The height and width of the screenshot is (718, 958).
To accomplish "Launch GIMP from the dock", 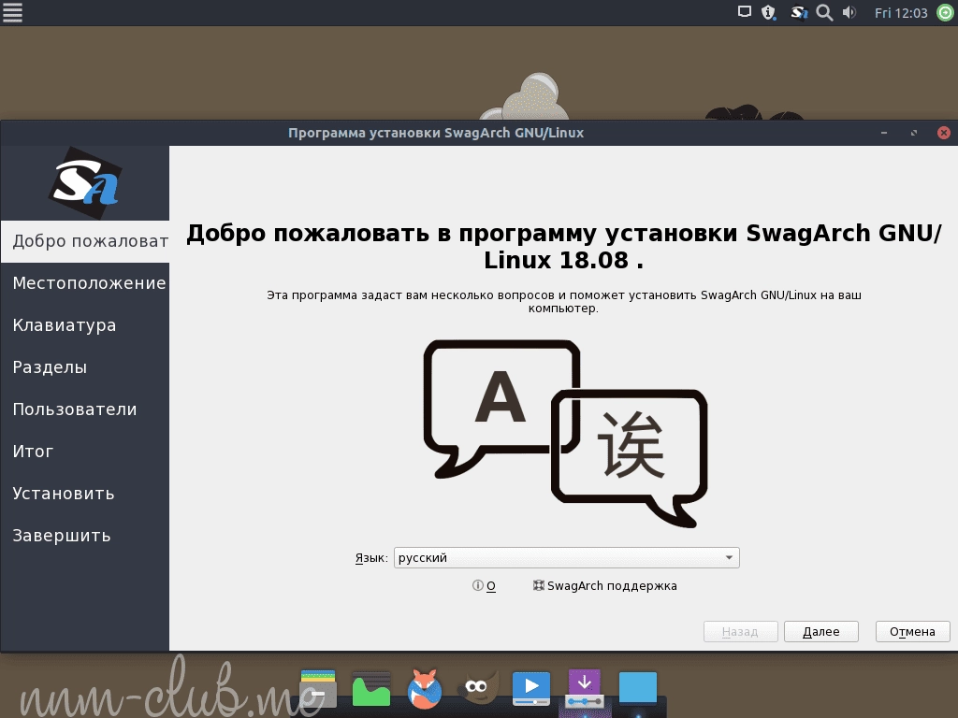I will [478, 687].
